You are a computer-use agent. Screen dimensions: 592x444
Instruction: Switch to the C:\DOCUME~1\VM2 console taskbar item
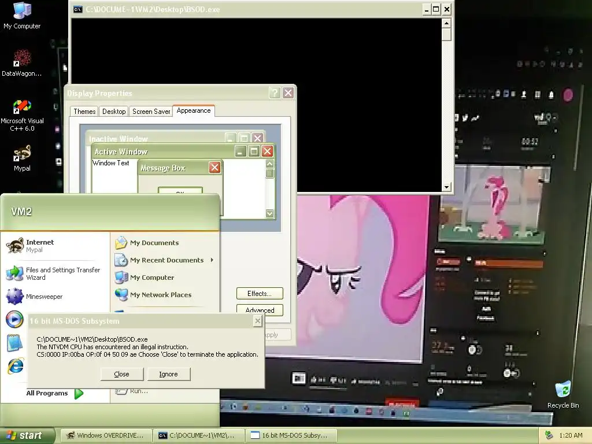199,435
